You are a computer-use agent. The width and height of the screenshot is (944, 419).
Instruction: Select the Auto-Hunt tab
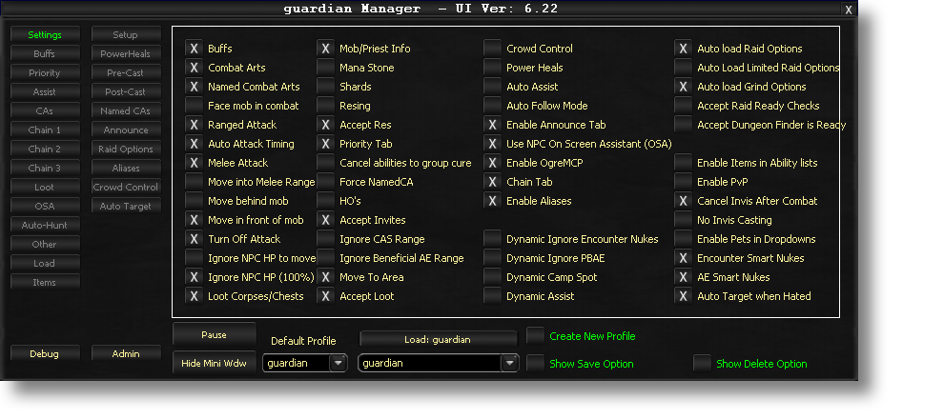45,226
